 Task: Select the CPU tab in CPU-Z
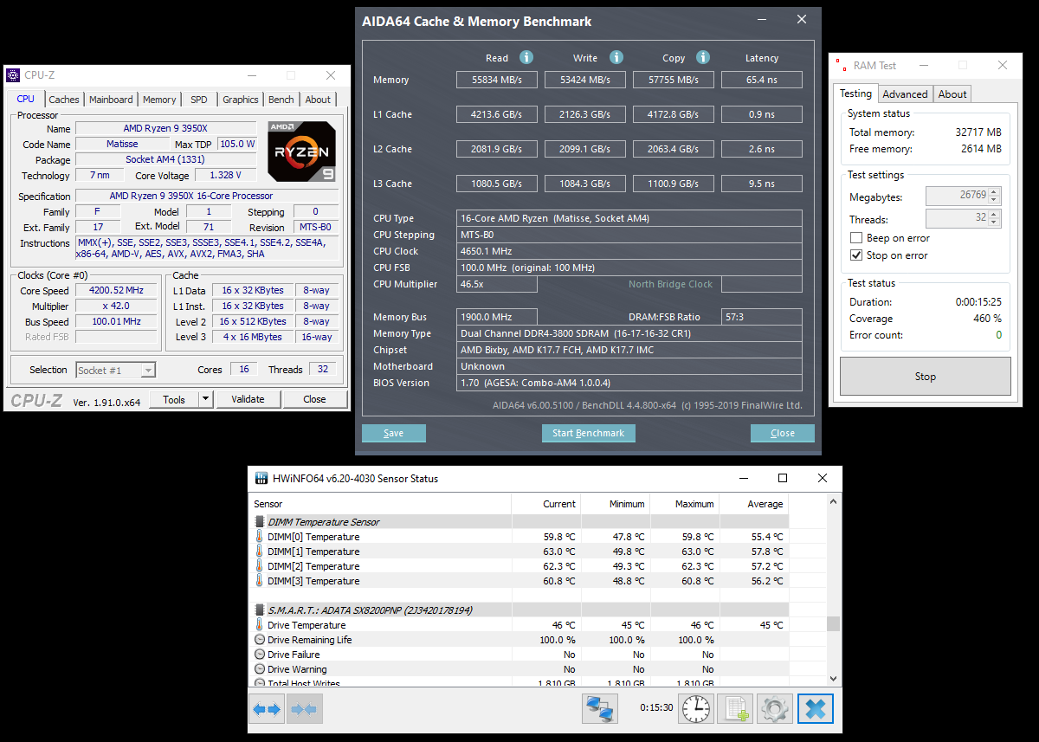[26, 99]
